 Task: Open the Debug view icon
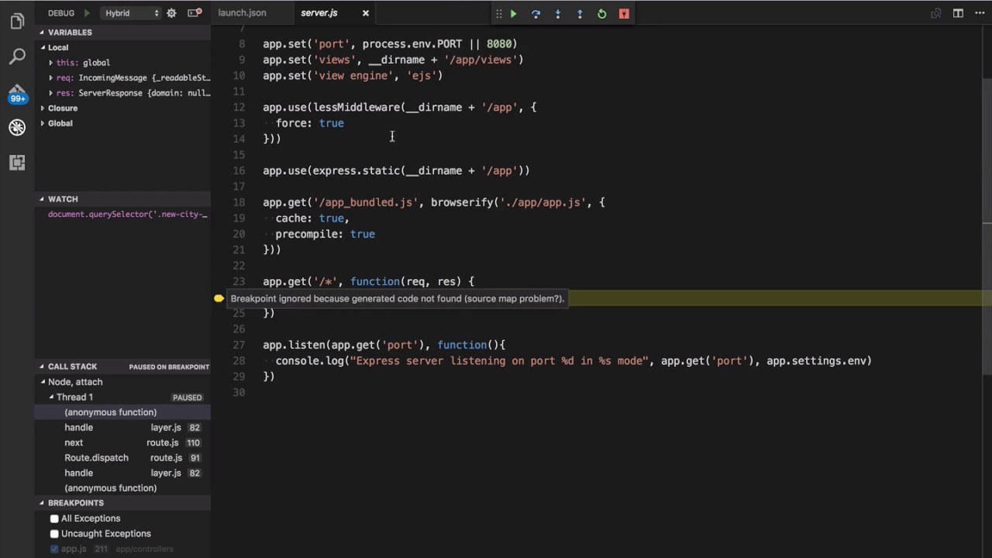(17, 127)
